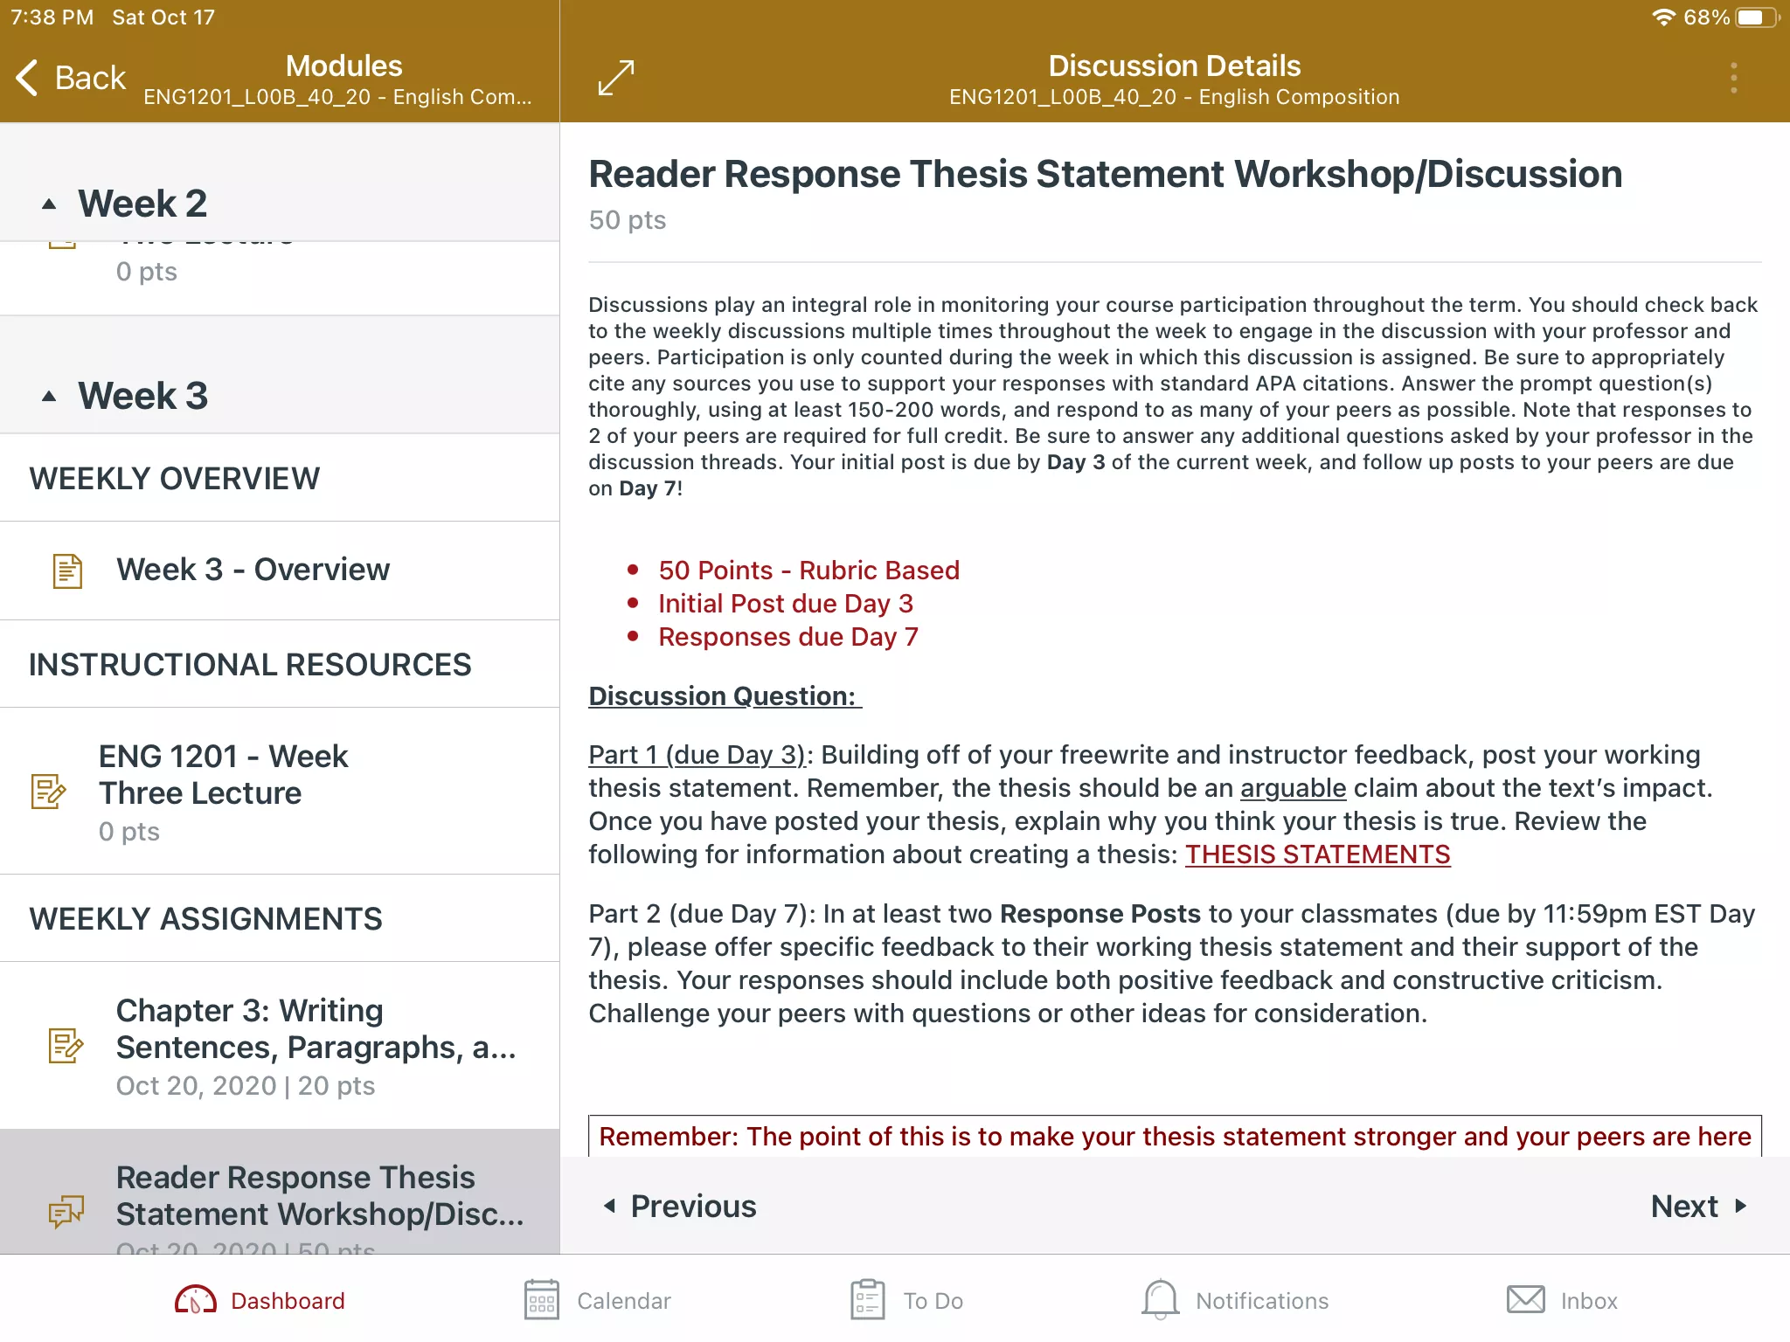Screen dimensions: 1790x1342
Task: Select Reader Response Thesis Statement Workshop item
Action: [x=280, y=1192]
